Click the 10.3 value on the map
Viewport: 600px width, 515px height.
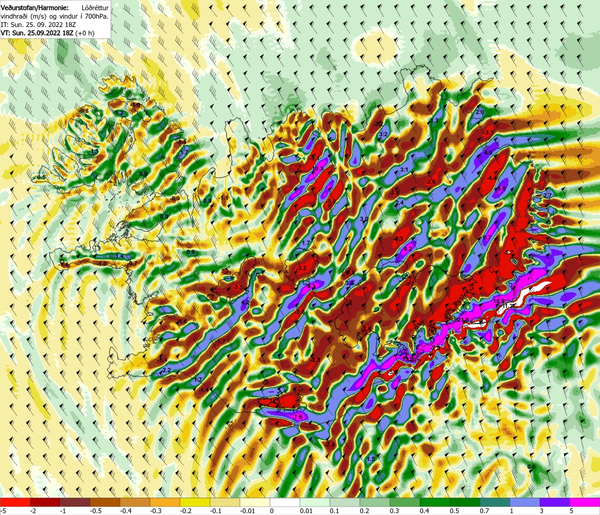[x=317, y=168]
